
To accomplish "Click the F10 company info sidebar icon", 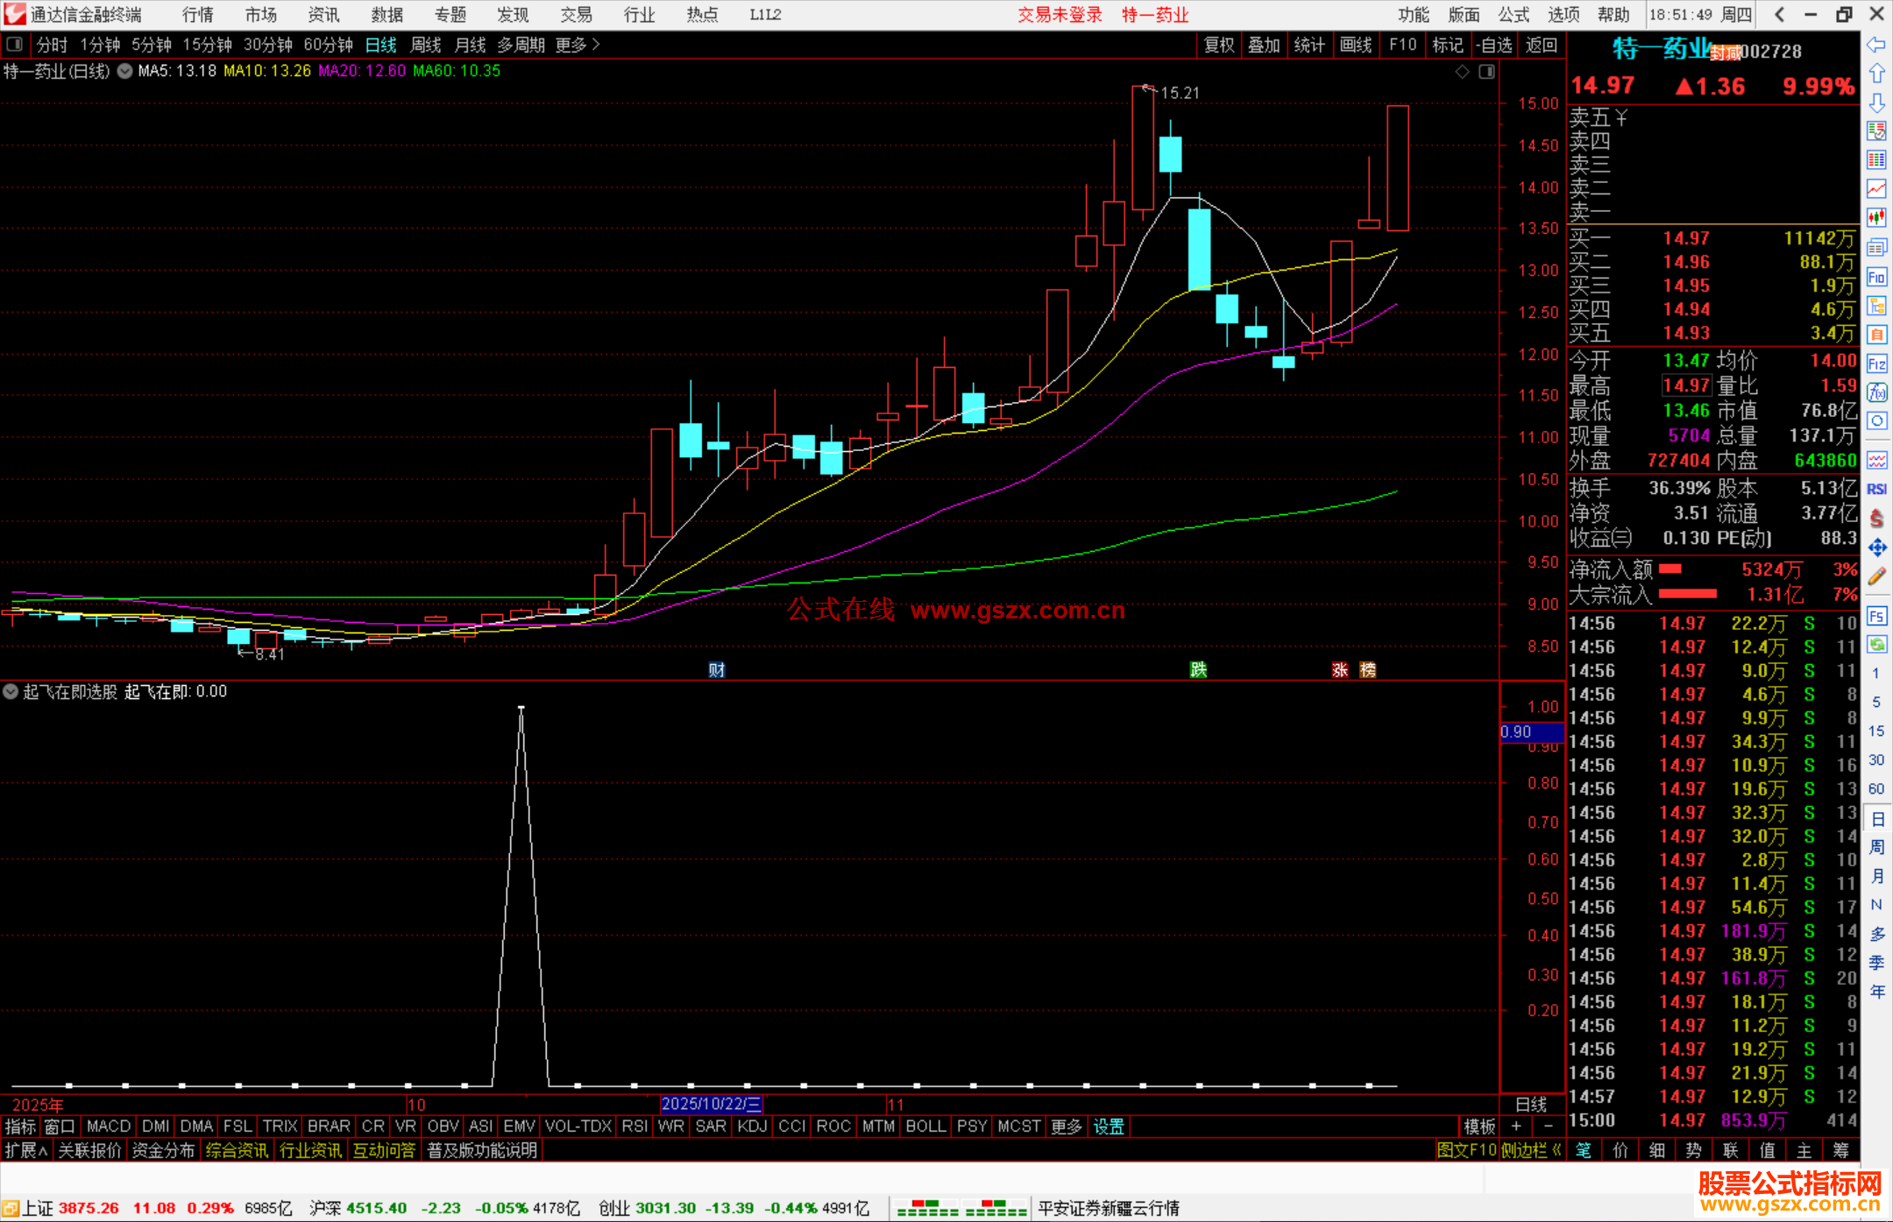I will click(x=1876, y=278).
